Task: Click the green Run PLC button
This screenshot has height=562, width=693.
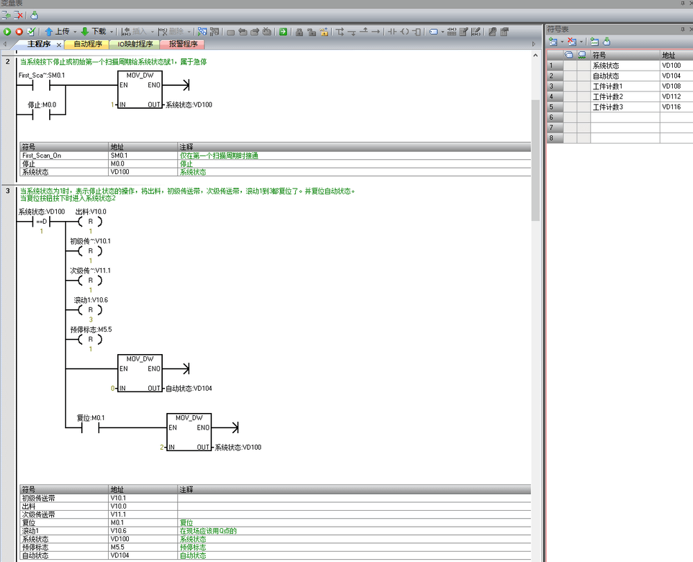Action: pos(7,32)
